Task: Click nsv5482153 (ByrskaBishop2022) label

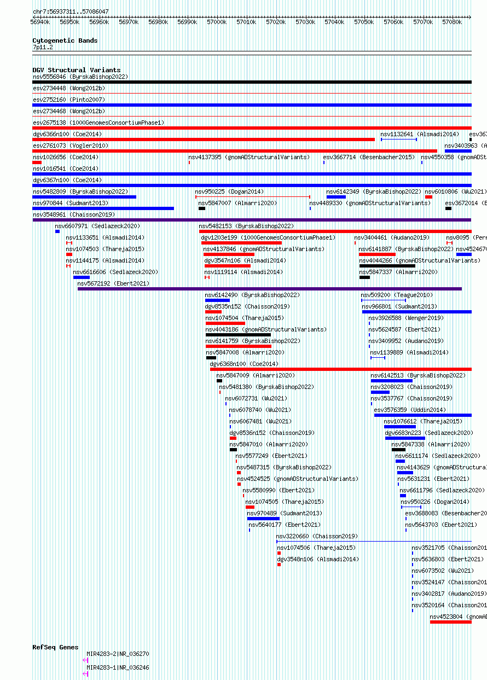Action: [246, 226]
